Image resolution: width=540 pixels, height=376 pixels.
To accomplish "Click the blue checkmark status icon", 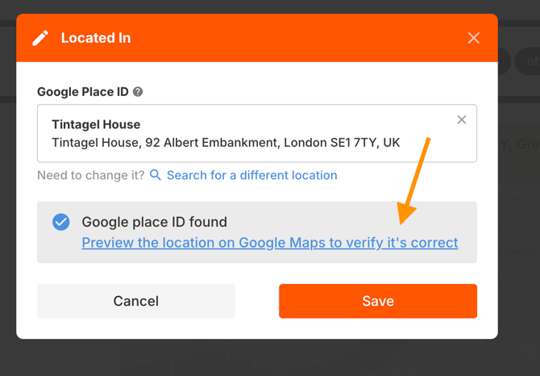I will 61,222.
